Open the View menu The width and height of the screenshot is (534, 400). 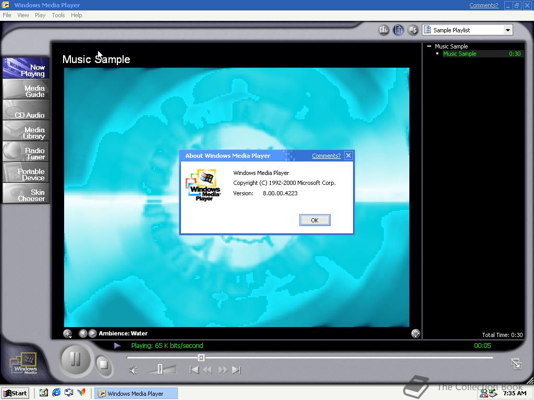(23, 15)
